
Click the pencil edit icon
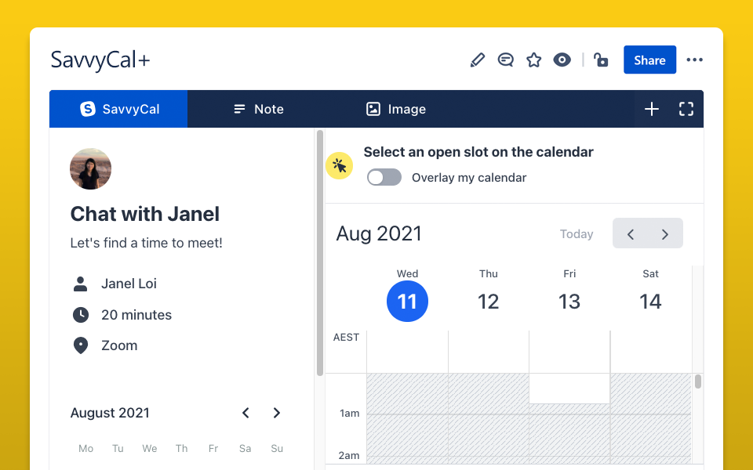(x=478, y=60)
